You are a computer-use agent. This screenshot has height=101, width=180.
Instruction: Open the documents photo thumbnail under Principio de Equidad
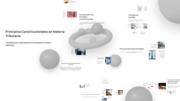134,26
